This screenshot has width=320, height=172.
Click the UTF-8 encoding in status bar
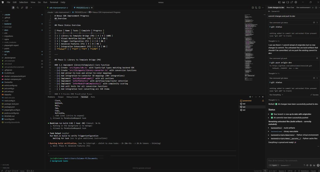pos(290,171)
